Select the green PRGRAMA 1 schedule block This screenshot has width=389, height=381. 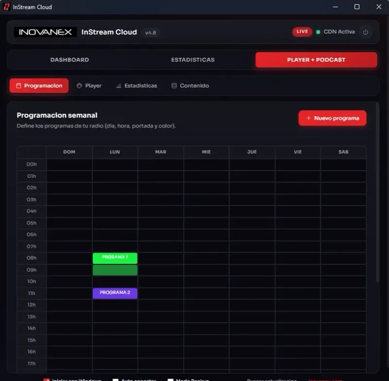point(115,258)
